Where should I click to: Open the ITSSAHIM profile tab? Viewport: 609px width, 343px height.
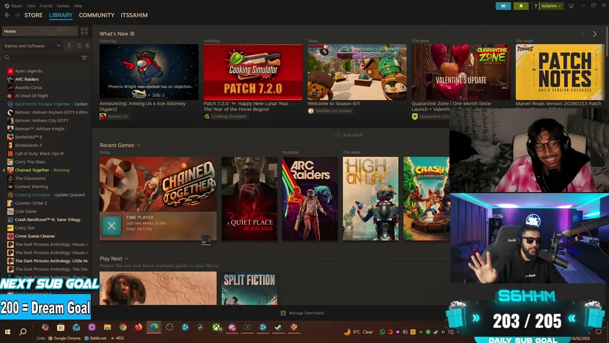pyautogui.click(x=134, y=15)
